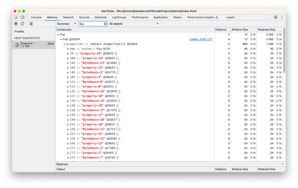Click the retained size value 2 052 of Foo @20369
The height and width of the screenshot is (188, 298).
click(x=270, y=39)
